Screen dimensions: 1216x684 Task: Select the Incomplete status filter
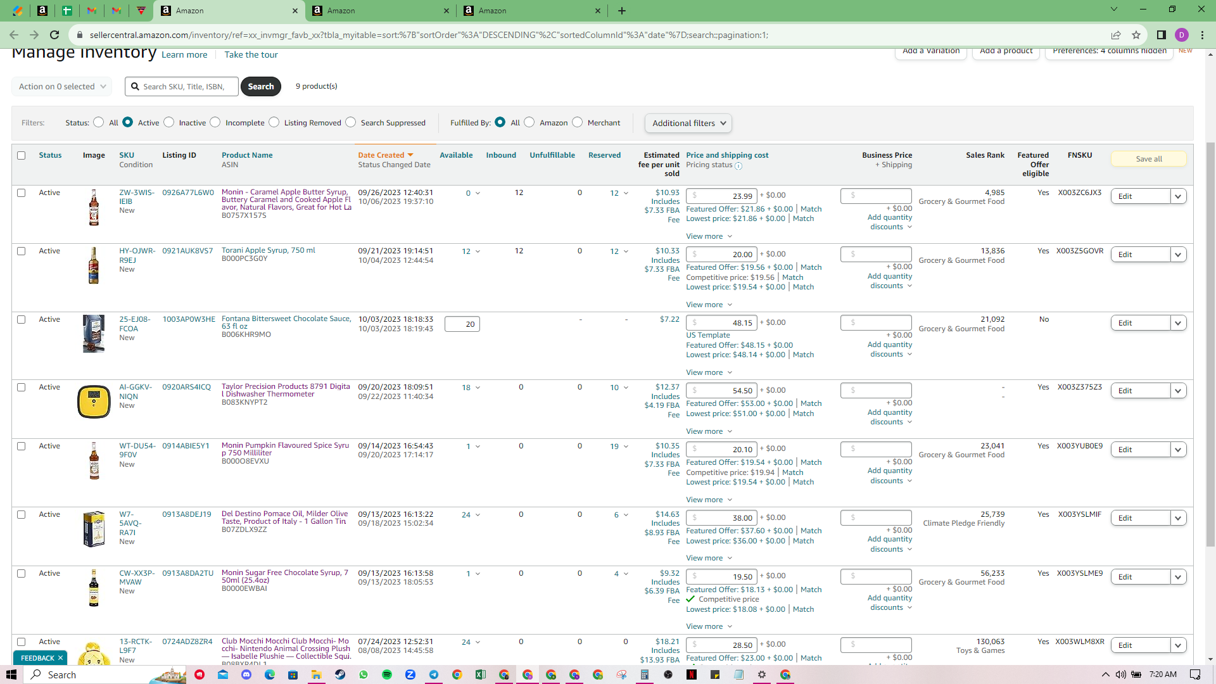click(x=215, y=122)
